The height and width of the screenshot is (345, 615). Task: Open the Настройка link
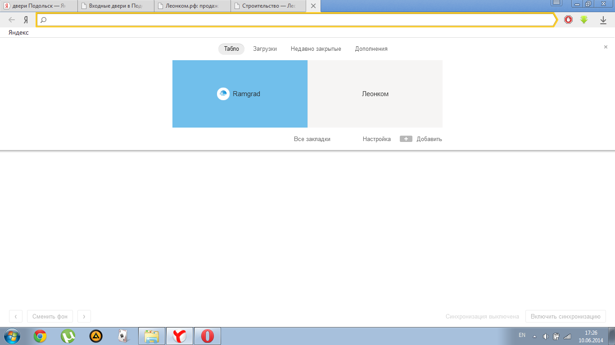[x=377, y=139]
